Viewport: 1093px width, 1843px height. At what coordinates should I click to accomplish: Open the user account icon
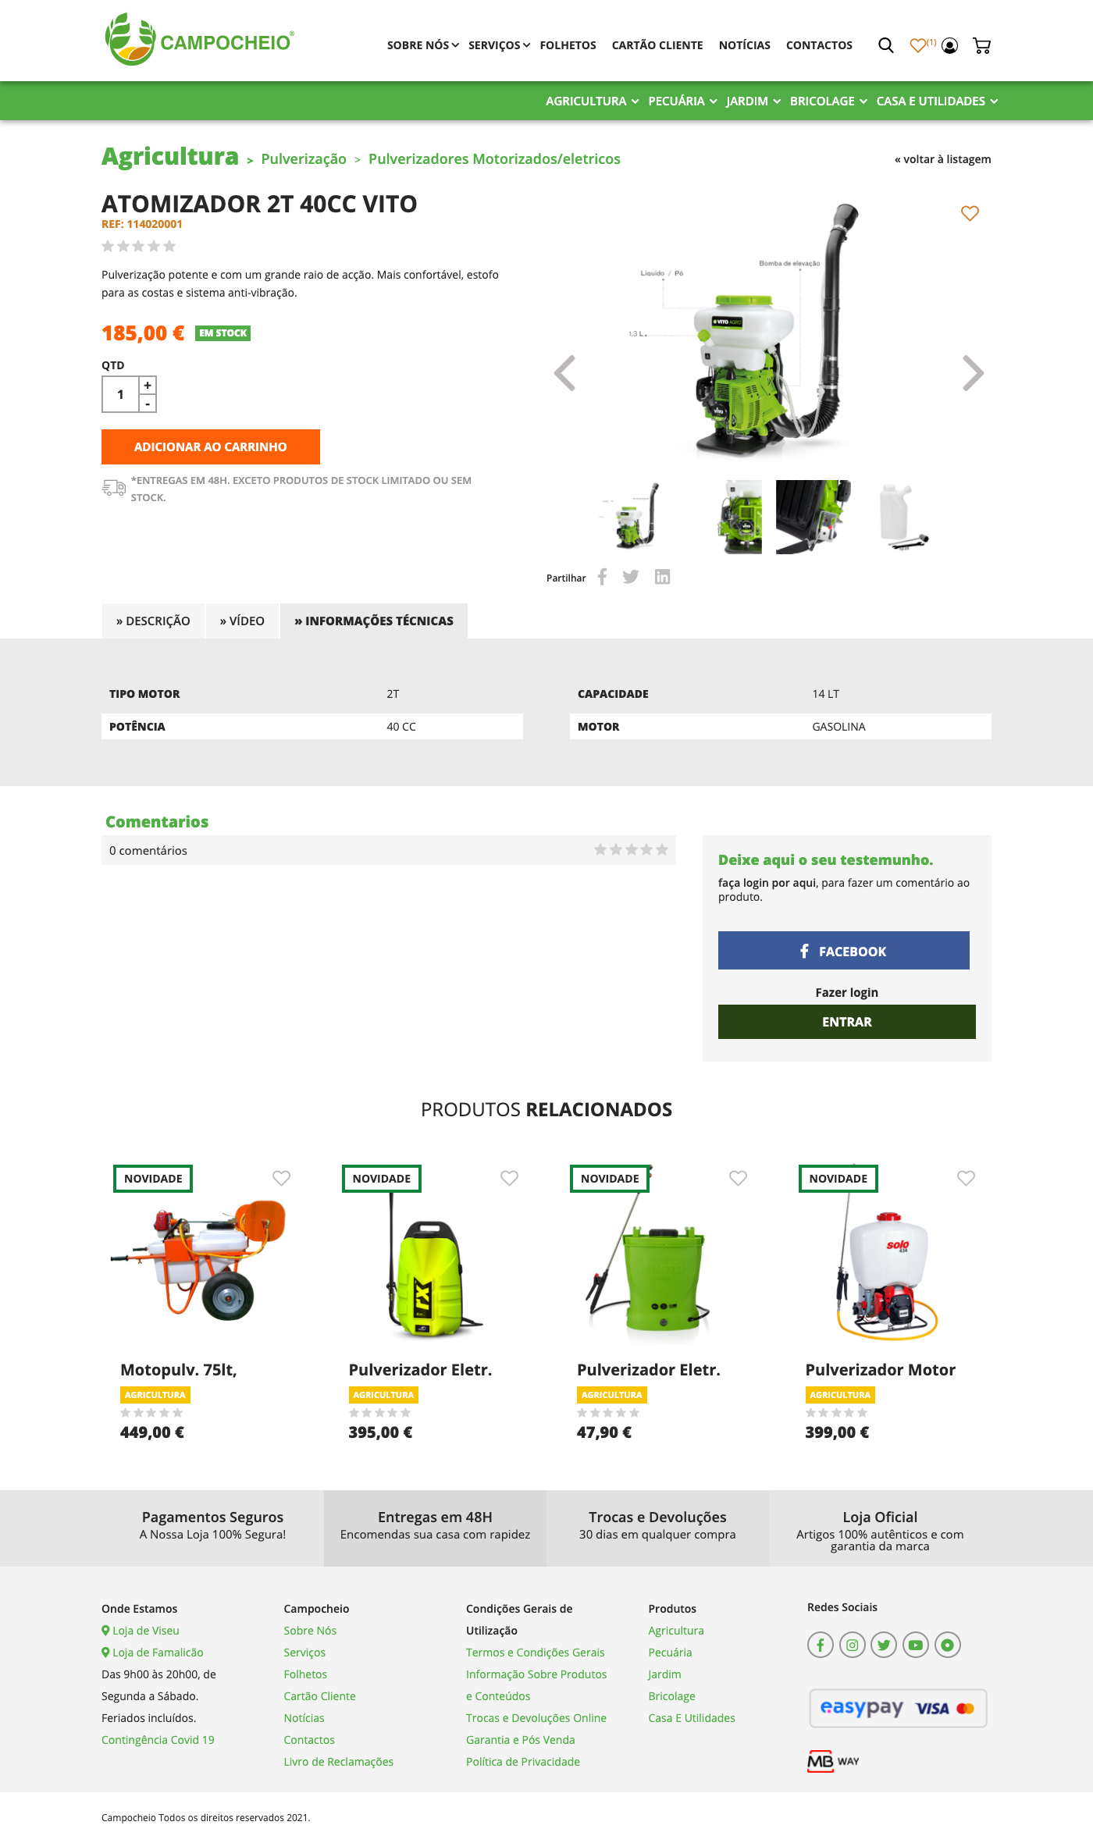pyautogui.click(x=950, y=45)
